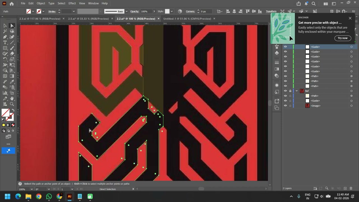This screenshot has width=359, height=202.
Task: Open the graphic Style dropdown
Action: tap(172, 12)
